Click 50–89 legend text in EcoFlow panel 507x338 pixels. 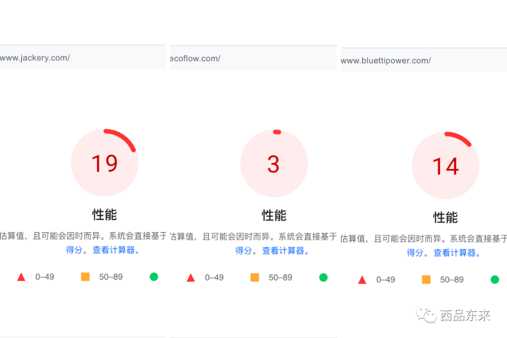(x=280, y=277)
